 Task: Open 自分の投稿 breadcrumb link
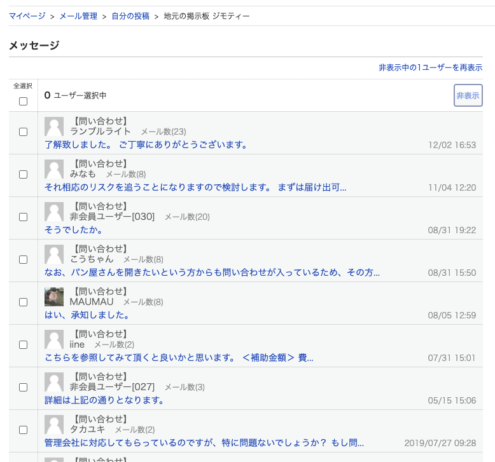pyautogui.click(x=130, y=16)
